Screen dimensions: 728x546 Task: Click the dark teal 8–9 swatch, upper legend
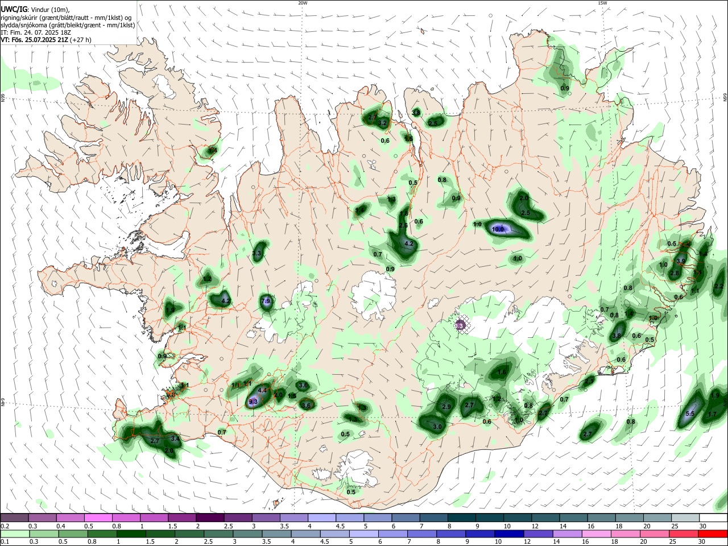462,518
